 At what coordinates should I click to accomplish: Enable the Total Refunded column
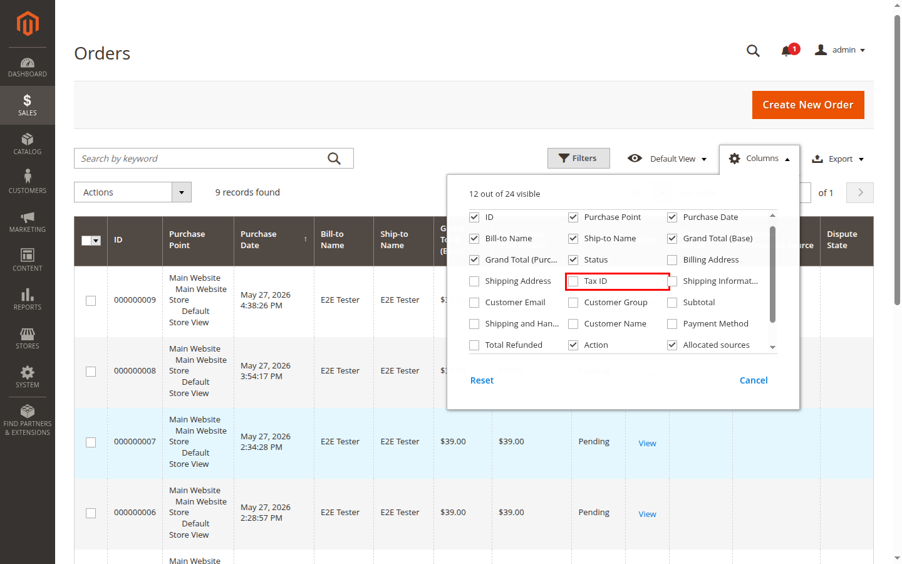(x=474, y=345)
